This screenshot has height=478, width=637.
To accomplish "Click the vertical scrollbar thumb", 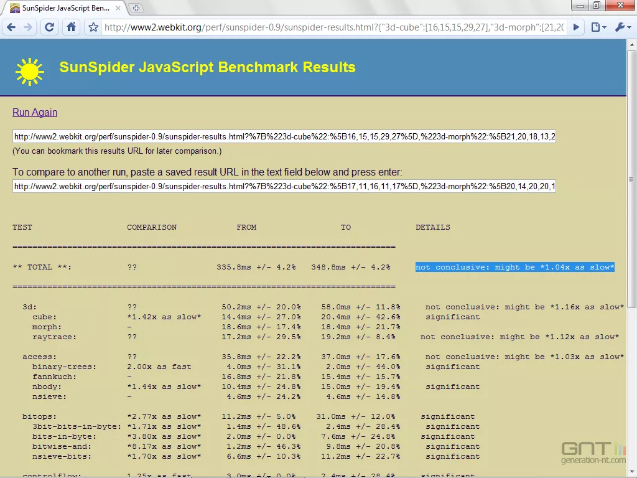I will 631,179.
